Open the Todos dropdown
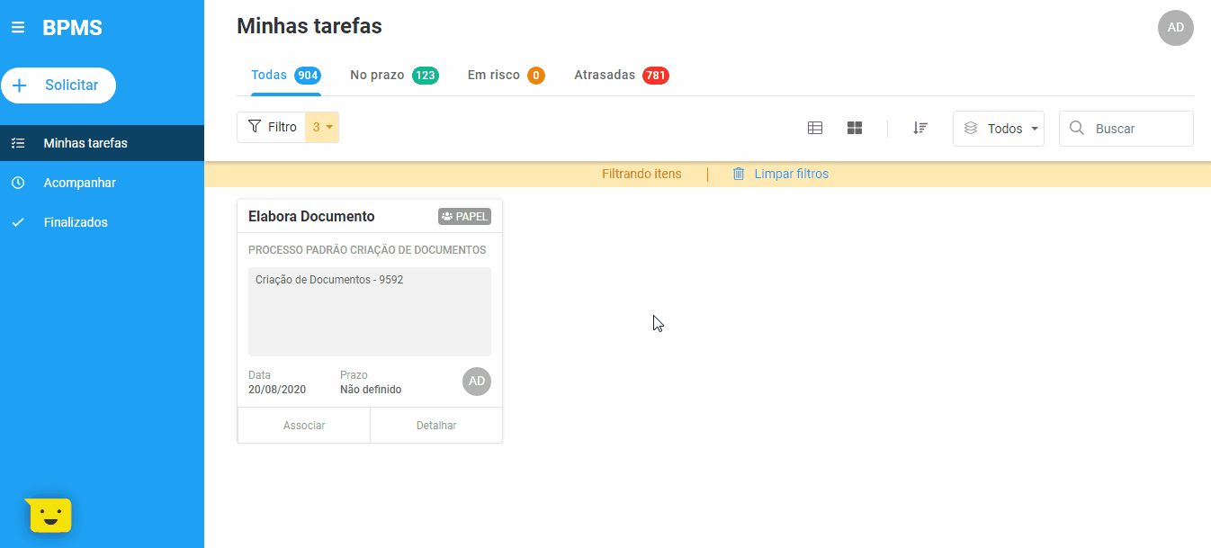This screenshot has height=548, width=1211. point(999,129)
